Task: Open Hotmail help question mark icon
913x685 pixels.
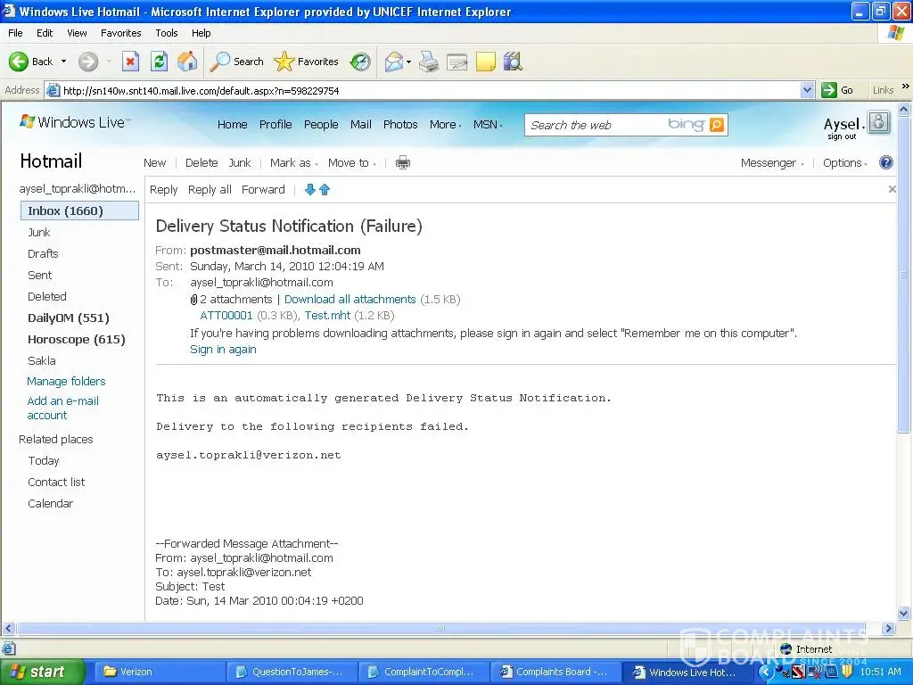Action: (x=885, y=162)
